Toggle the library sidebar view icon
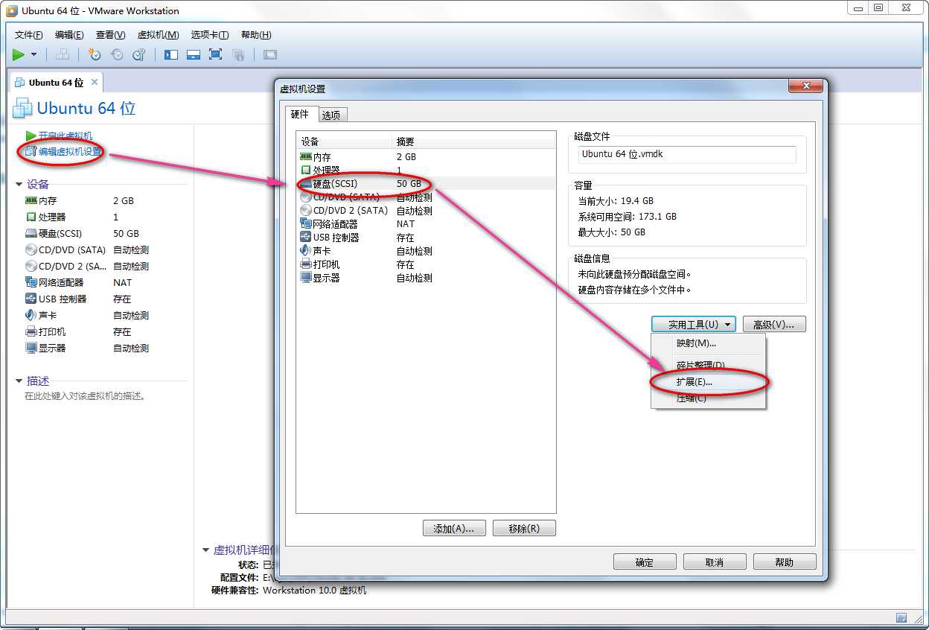 (x=171, y=54)
